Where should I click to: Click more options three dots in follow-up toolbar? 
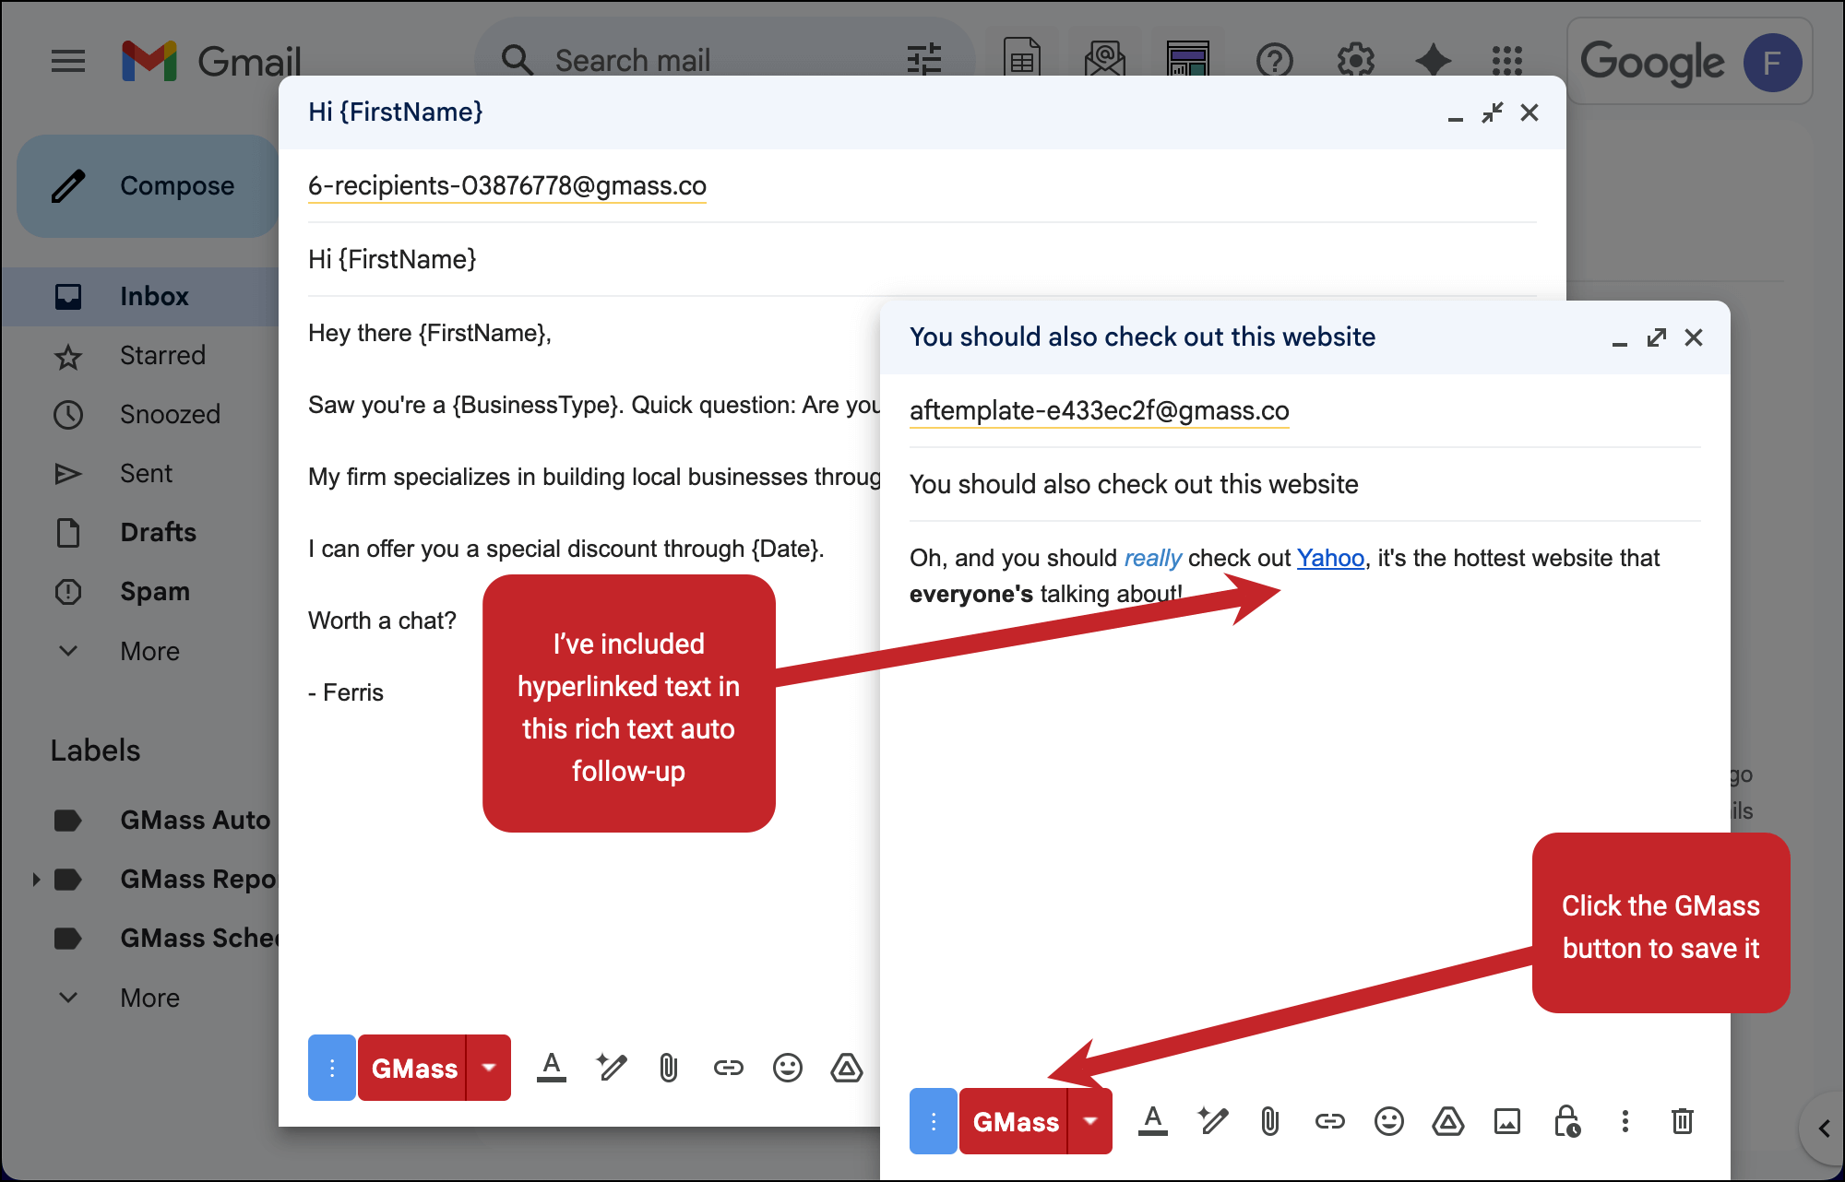(x=1625, y=1122)
